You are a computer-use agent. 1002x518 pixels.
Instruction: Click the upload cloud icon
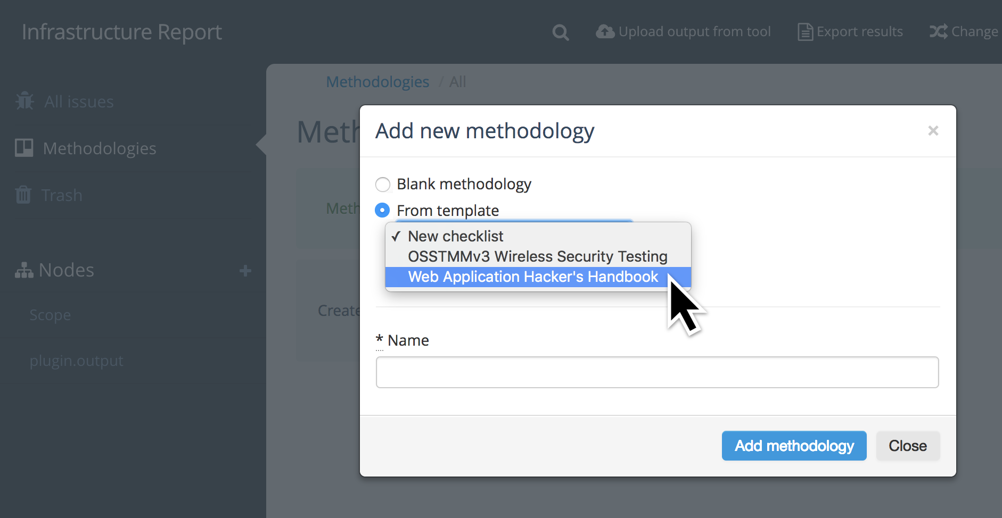click(x=605, y=32)
